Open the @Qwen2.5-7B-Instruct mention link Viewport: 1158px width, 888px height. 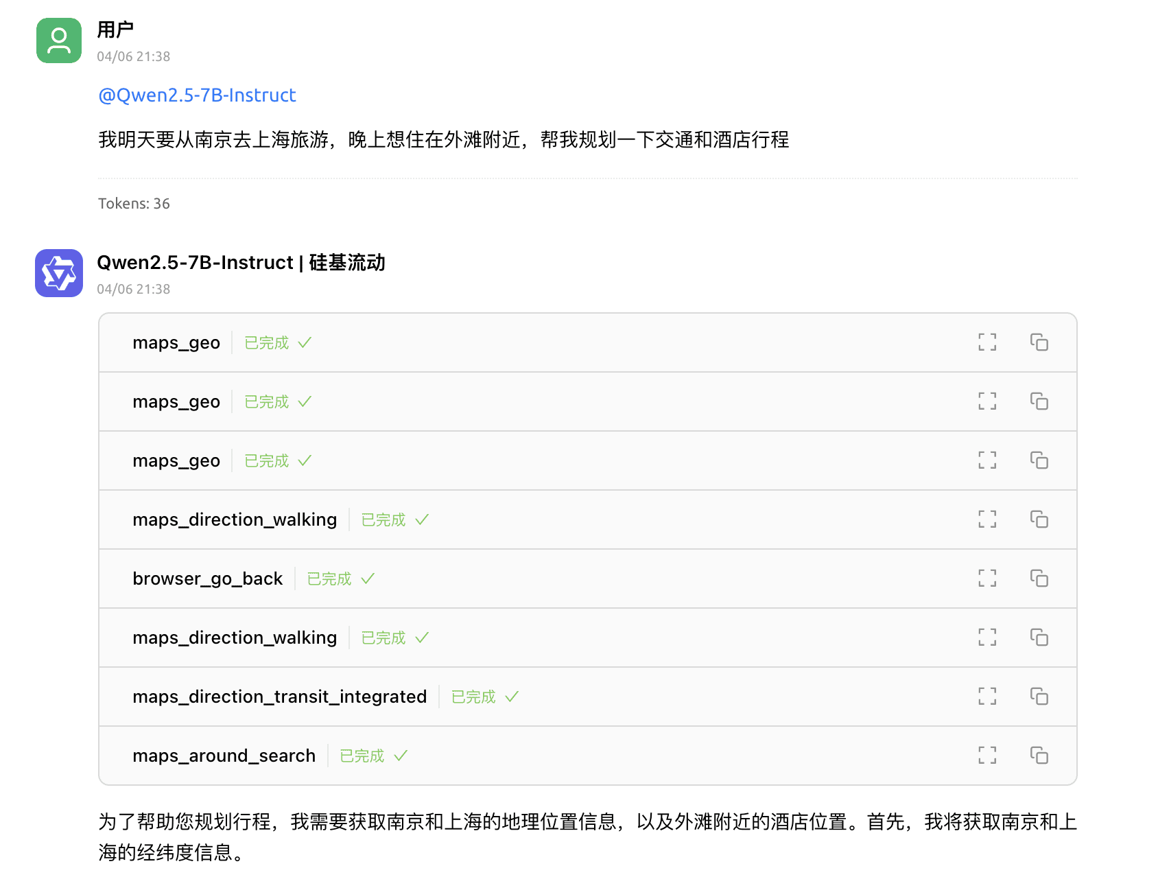[x=197, y=95]
